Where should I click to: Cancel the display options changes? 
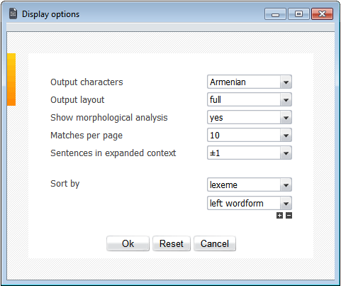tap(215, 243)
